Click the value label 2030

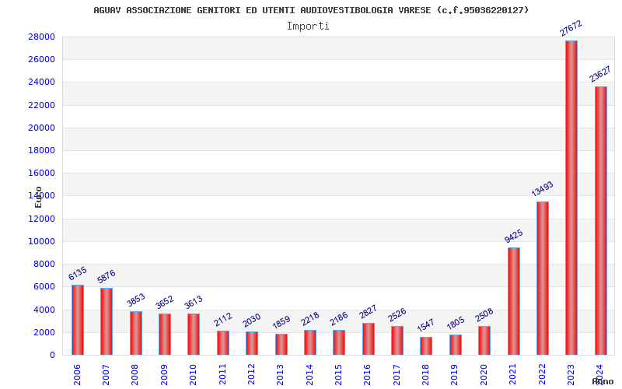pos(251,321)
